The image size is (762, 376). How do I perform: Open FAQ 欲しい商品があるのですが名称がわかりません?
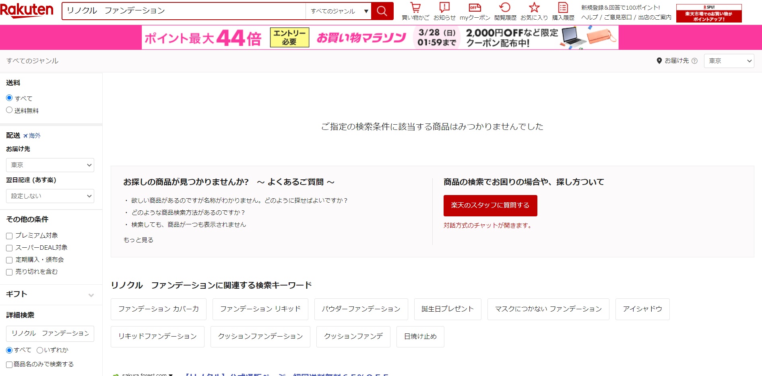pyautogui.click(x=239, y=201)
